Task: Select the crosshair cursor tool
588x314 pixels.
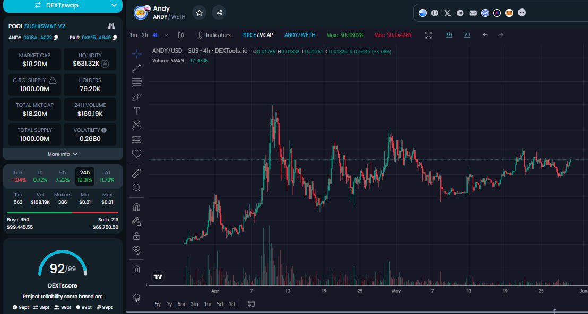Action: [137, 54]
